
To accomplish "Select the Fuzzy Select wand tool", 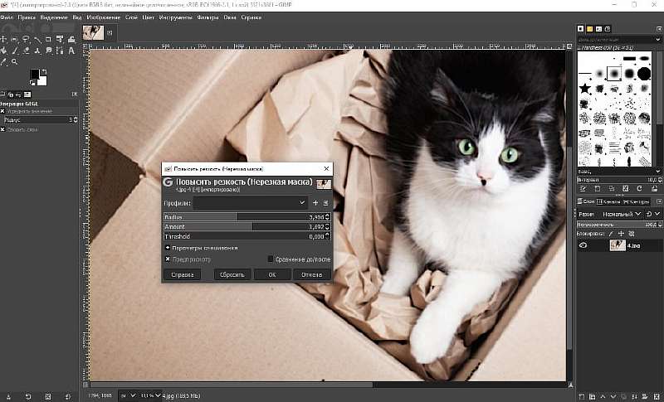I will [37, 39].
